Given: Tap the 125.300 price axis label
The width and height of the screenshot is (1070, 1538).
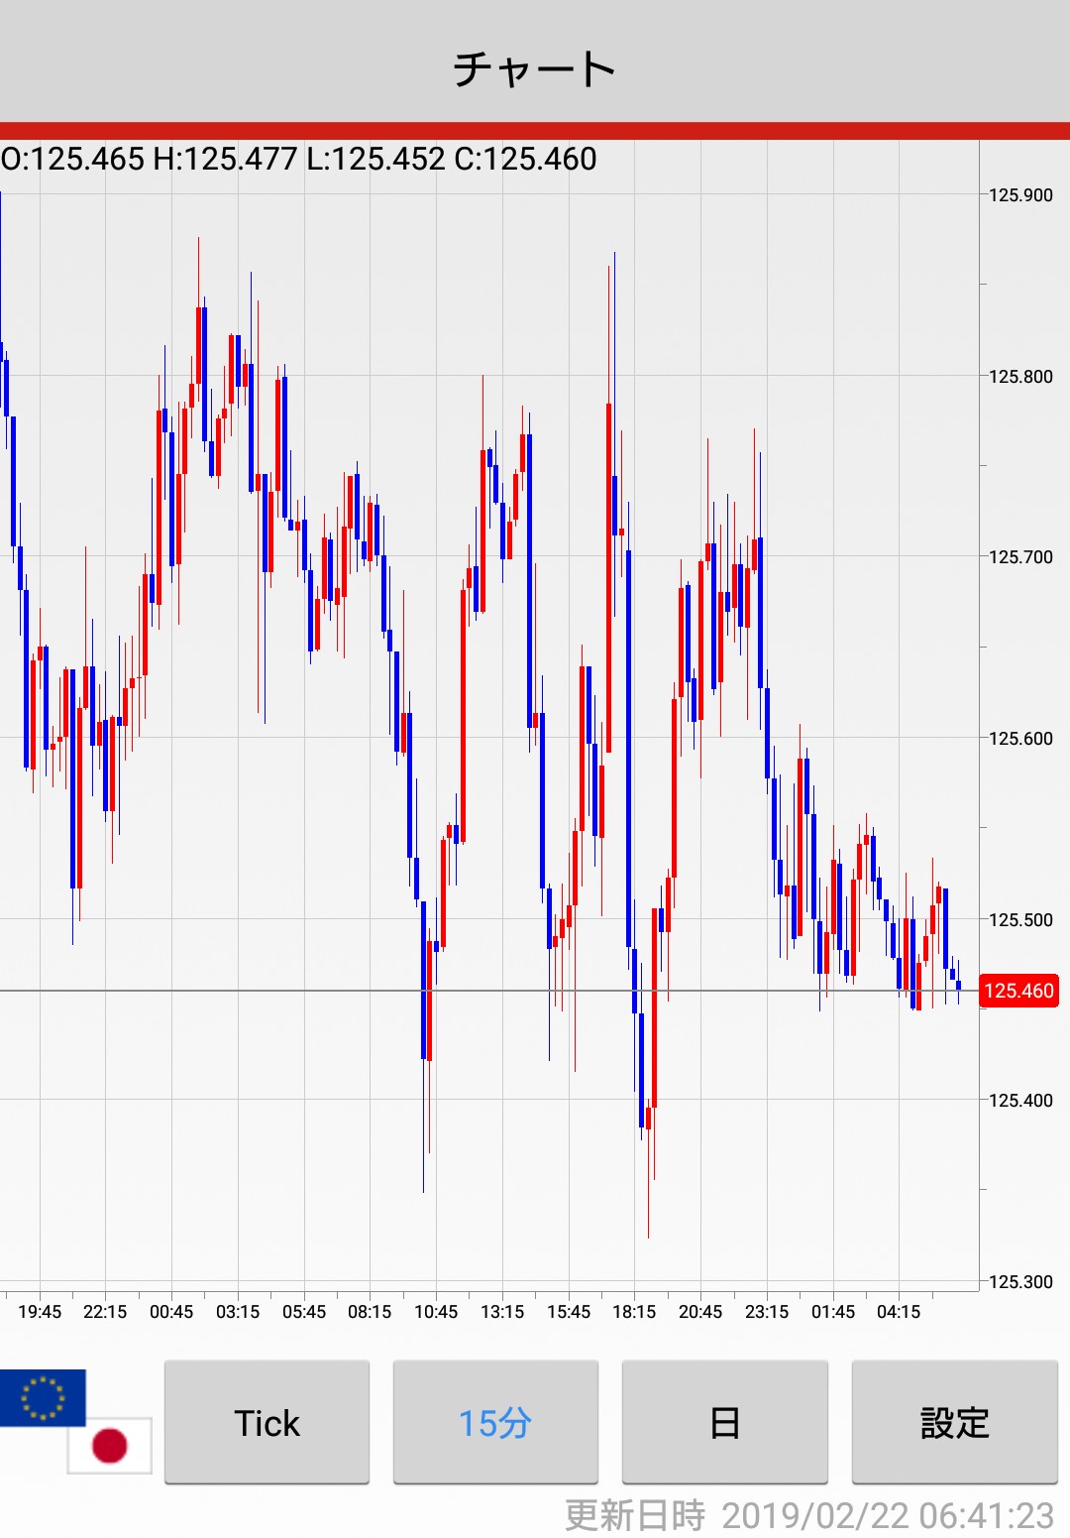Looking at the screenshot, I should click(1020, 1282).
